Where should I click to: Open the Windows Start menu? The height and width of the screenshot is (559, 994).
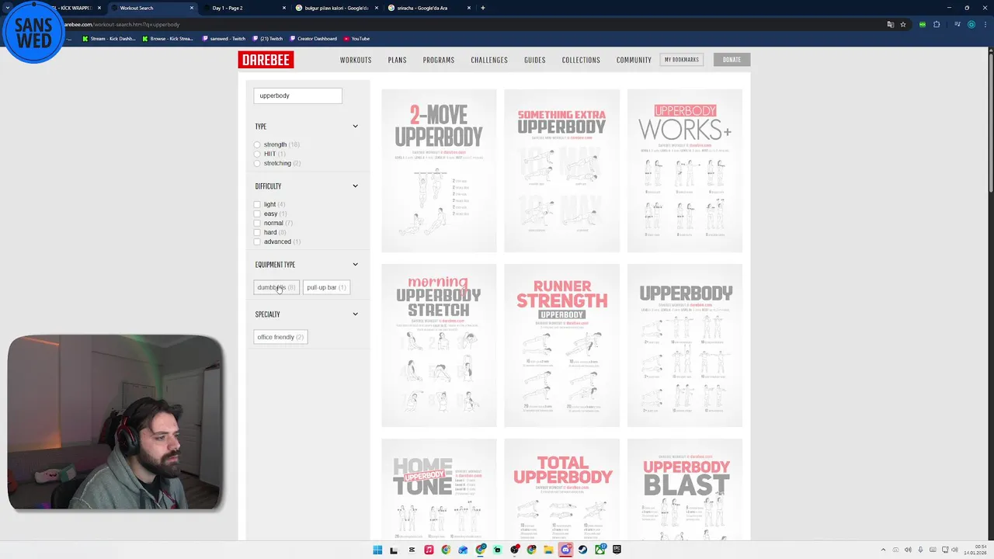click(377, 550)
